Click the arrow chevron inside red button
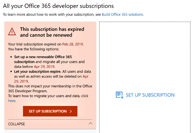Image resolution: width=195 pixels, height=133 pixels. [71, 111]
